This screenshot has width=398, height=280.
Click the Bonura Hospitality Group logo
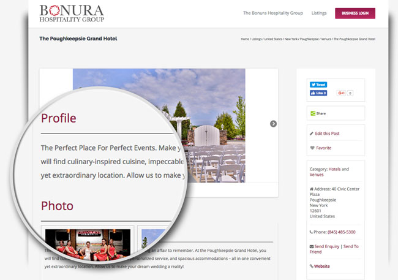click(72, 13)
